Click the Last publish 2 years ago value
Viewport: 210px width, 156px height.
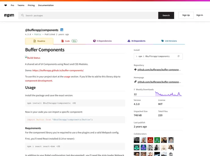pos(140,126)
